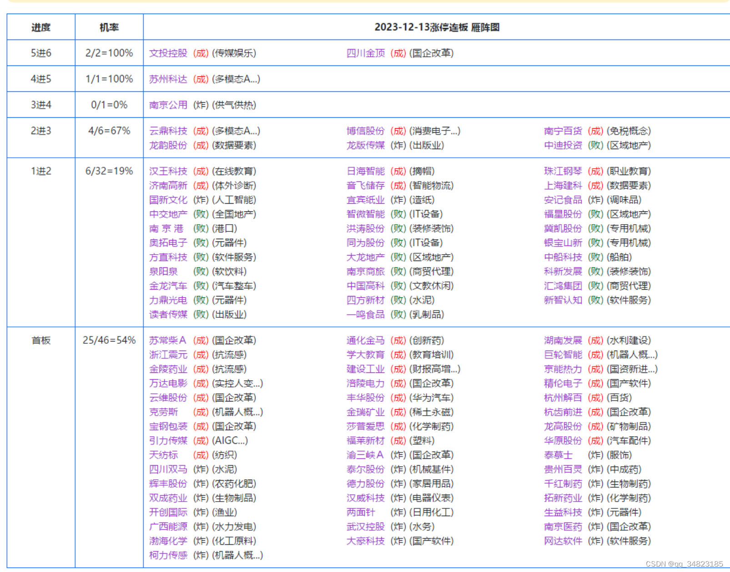Image resolution: width=730 pixels, height=572 pixels.
Task: Click the 日海智能 stock link
Action: [366, 171]
